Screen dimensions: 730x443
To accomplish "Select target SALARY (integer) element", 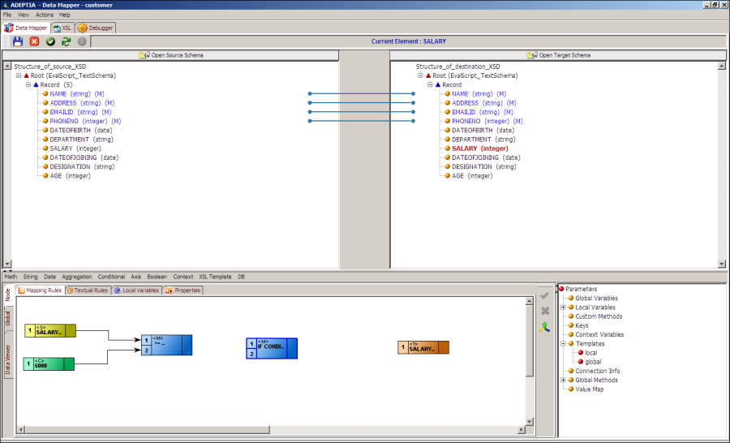I will click(480, 148).
